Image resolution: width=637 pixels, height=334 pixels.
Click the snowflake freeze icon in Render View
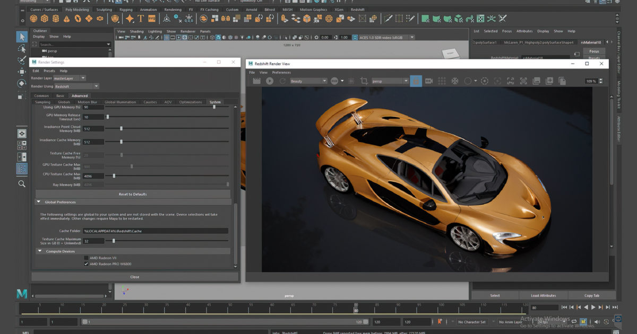pos(455,81)
